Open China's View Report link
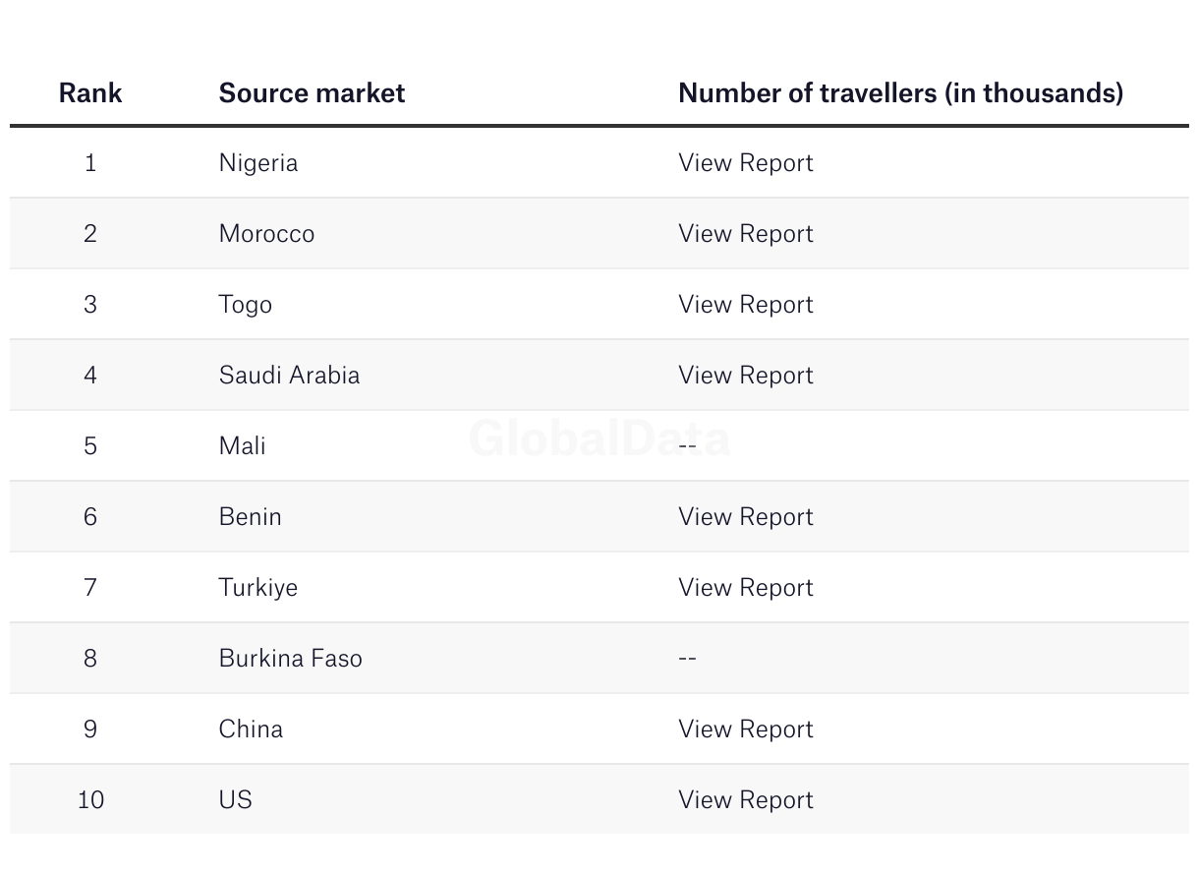1199x875 pixels. tap(745, 729)
